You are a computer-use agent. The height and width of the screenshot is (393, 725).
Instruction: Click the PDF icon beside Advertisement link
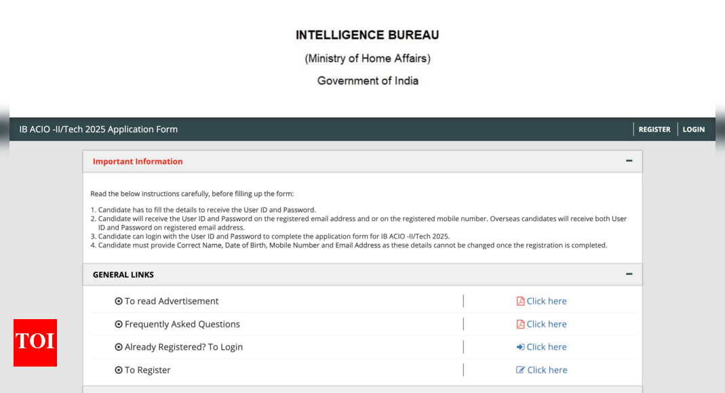pos(520,301)
